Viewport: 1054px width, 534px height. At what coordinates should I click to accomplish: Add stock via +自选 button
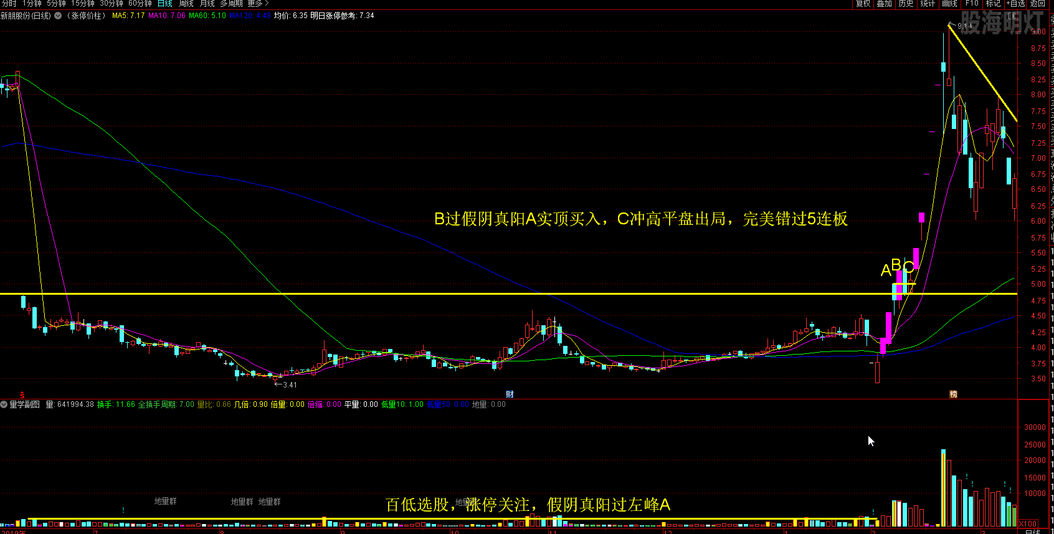click(x=1016, y=4)
